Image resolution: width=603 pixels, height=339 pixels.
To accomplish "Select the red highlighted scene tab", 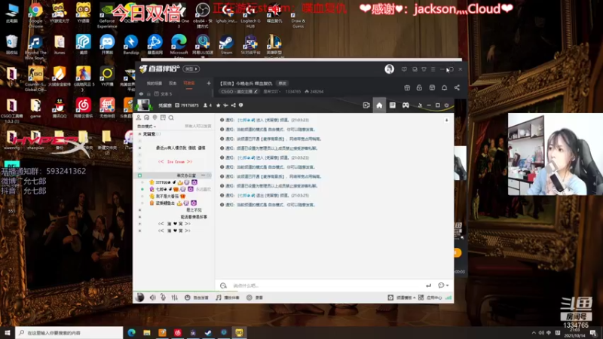I will (189, 84).
